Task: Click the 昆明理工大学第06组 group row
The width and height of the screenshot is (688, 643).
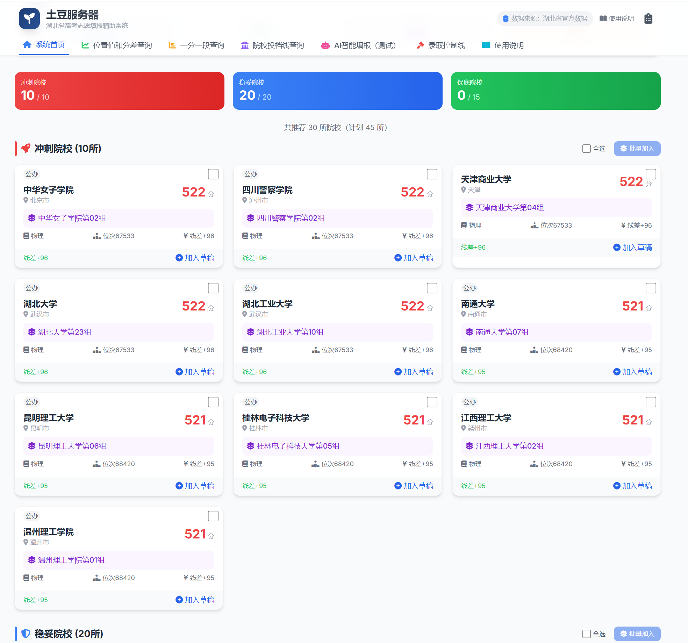Action: [119, 446]
